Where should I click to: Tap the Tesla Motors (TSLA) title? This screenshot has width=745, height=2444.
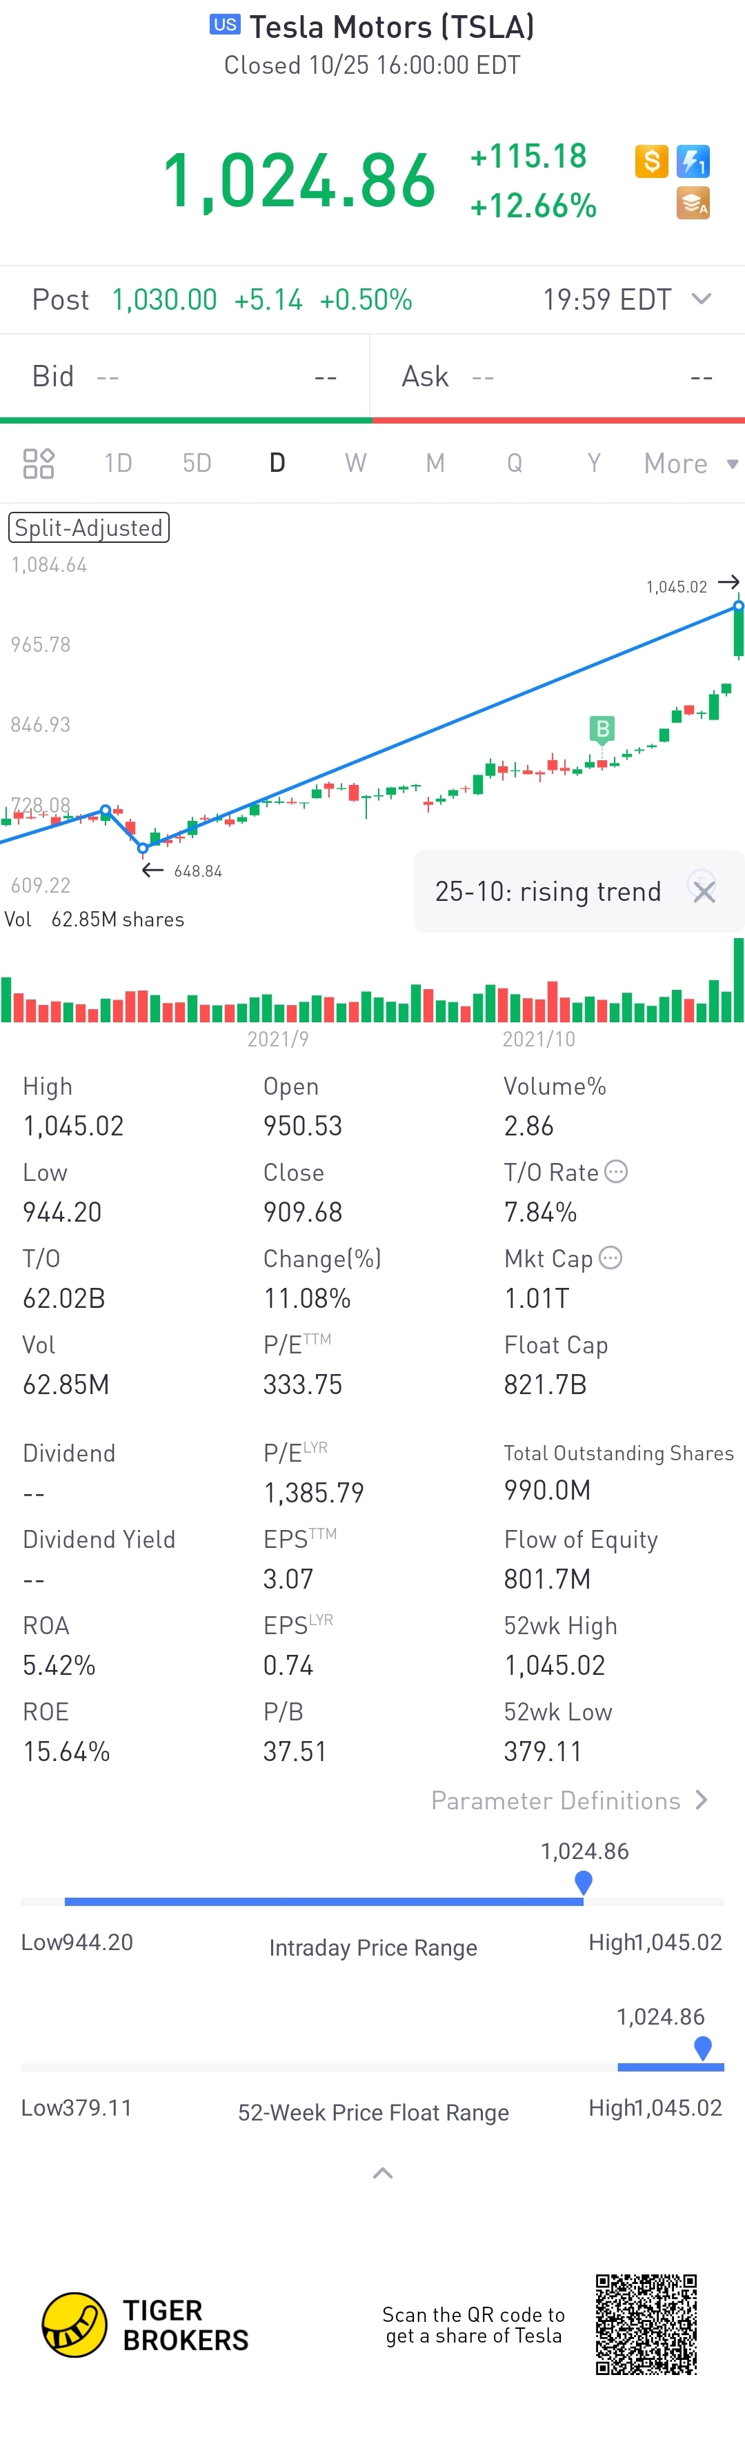point(392,27)
